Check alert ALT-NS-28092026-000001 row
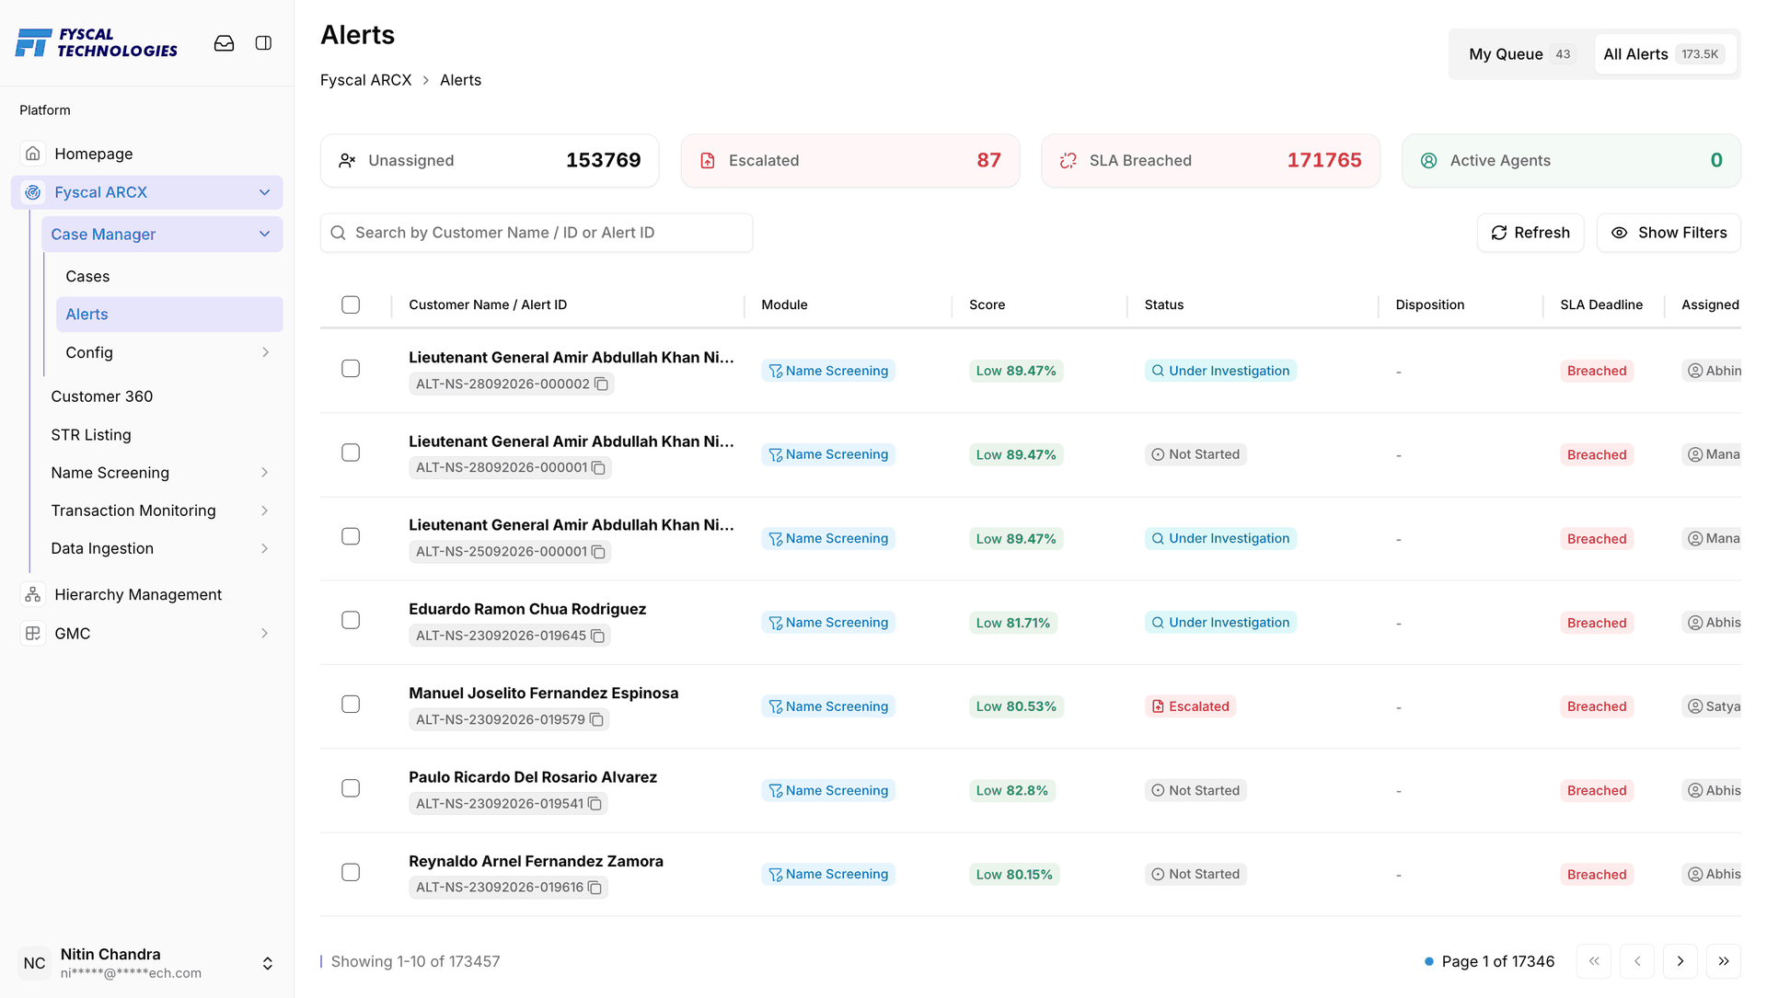The width and height of the screenshot is (1767, 998). tap(351, 453)
